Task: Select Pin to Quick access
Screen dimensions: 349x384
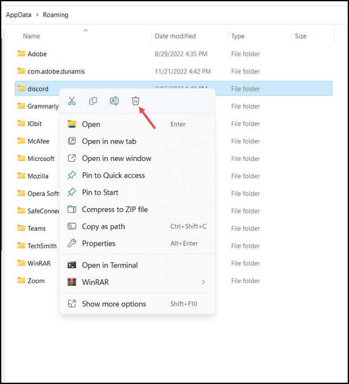Action: pyautogui.click(x=113, y=175)
